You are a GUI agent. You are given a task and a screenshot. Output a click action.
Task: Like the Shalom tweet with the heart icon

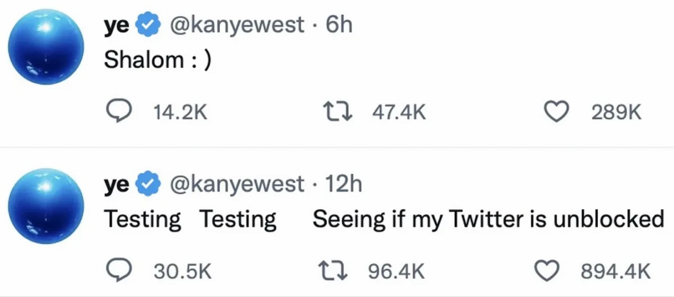(x=556, y=112)
